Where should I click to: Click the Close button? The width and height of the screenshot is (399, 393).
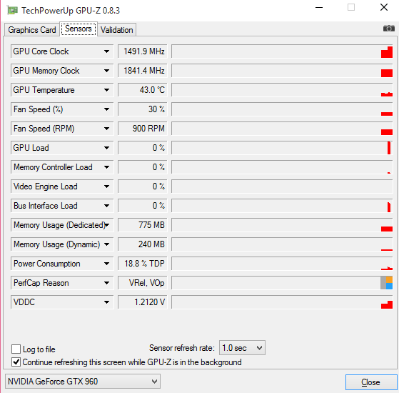tap(371, 382)
